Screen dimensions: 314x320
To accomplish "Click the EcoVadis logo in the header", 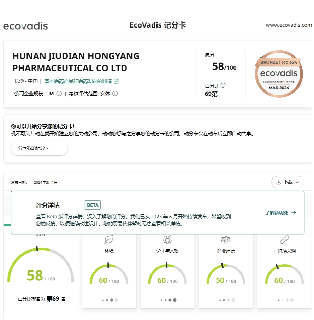I will pyautogui.click(x=25, y=26).
